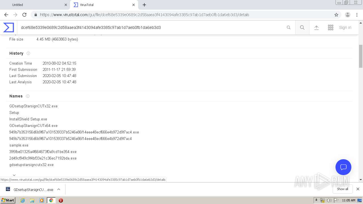Screen dimensions: 363x204
Task: Click the padlock site info icon
Action: point(35,15)
